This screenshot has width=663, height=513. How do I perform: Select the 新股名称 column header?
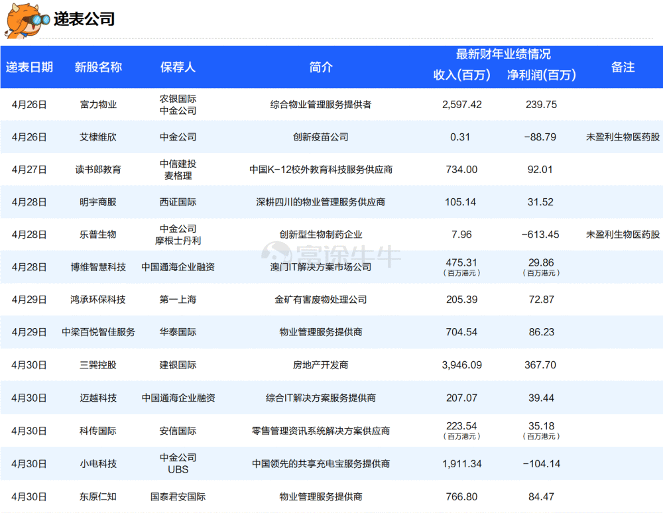98,67
